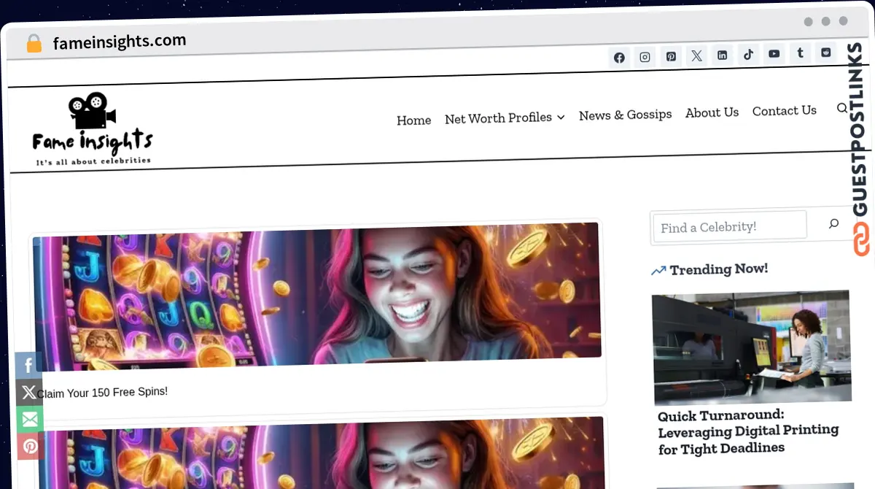Screen dimensions: 875x489
Task: Open the Tumblr icon link
Action: pos(800,53)
